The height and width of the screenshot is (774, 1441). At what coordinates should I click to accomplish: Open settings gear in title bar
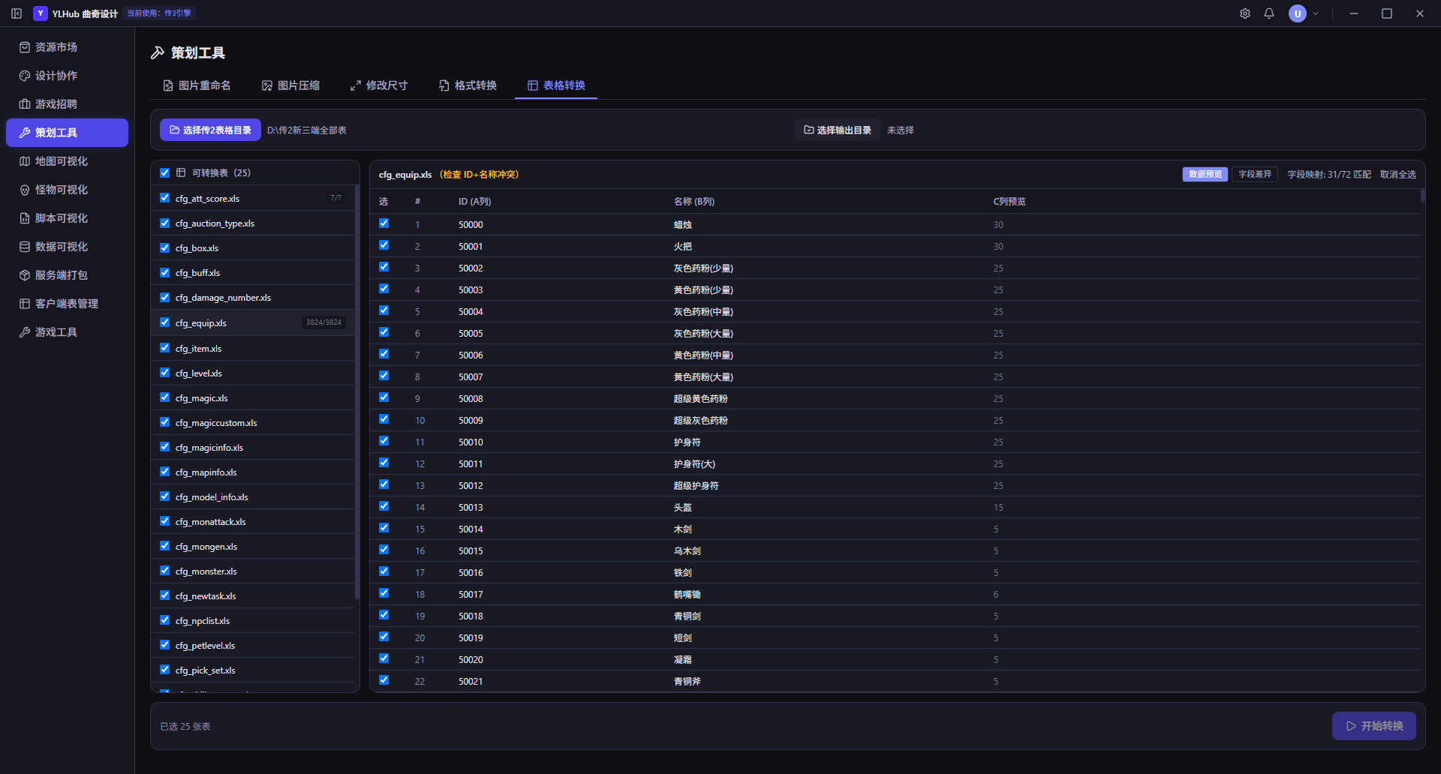tap(1245, 13)
